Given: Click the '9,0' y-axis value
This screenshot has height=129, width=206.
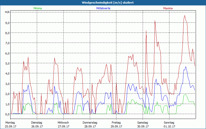Looking at the screenshot, I should click(x=7, y=23).
